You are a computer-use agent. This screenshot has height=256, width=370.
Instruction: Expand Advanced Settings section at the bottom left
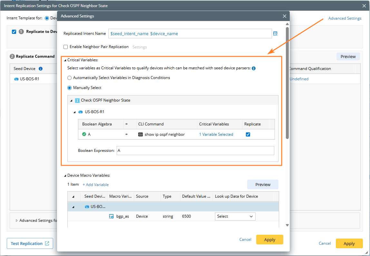click(17, 221)
